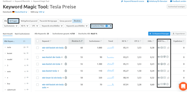Check the 'wie teuer ist ein tesla' row
This screenshot has width=187, height=92.
click(37, 78)
